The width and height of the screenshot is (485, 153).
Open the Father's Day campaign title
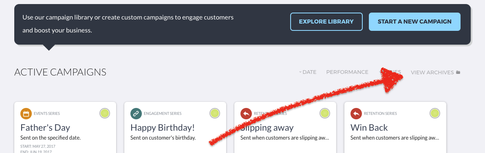pyautogui.click(x=45, y=127)
